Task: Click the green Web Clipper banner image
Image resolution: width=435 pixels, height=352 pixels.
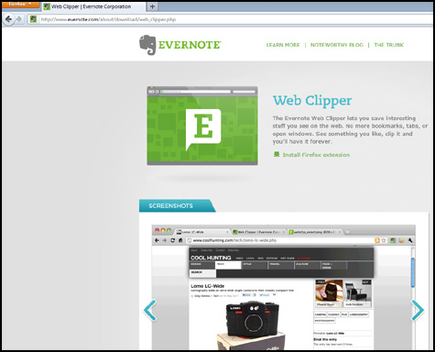Action: (202, 126)
